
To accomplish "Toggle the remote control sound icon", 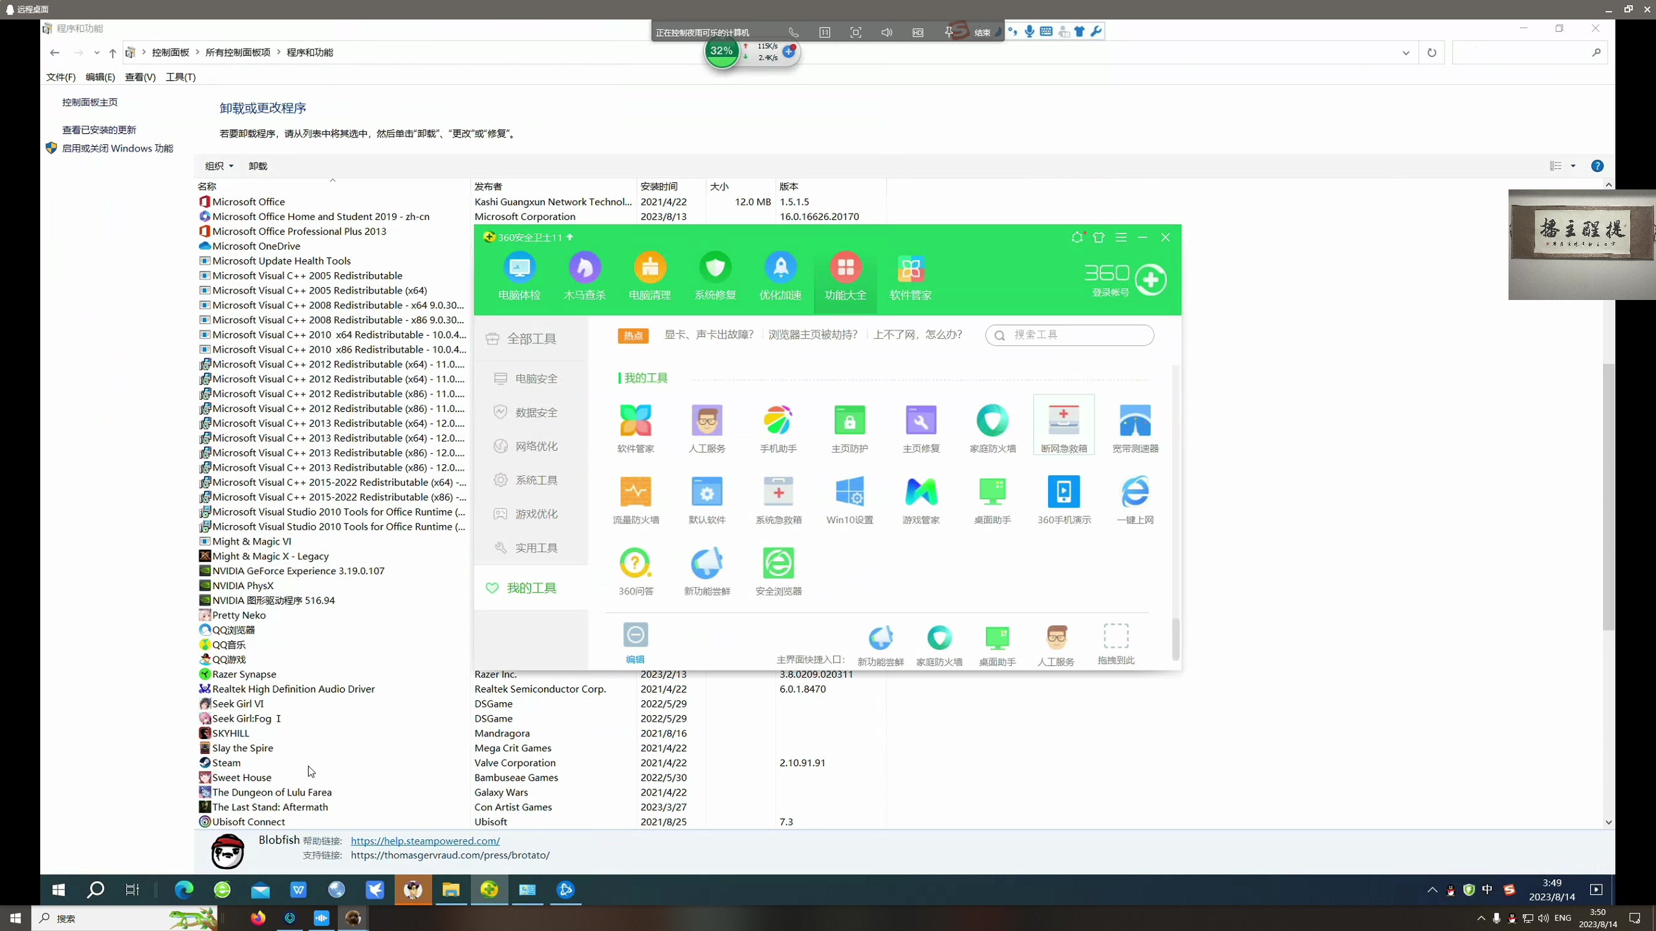I will click(x=886, y=32).
